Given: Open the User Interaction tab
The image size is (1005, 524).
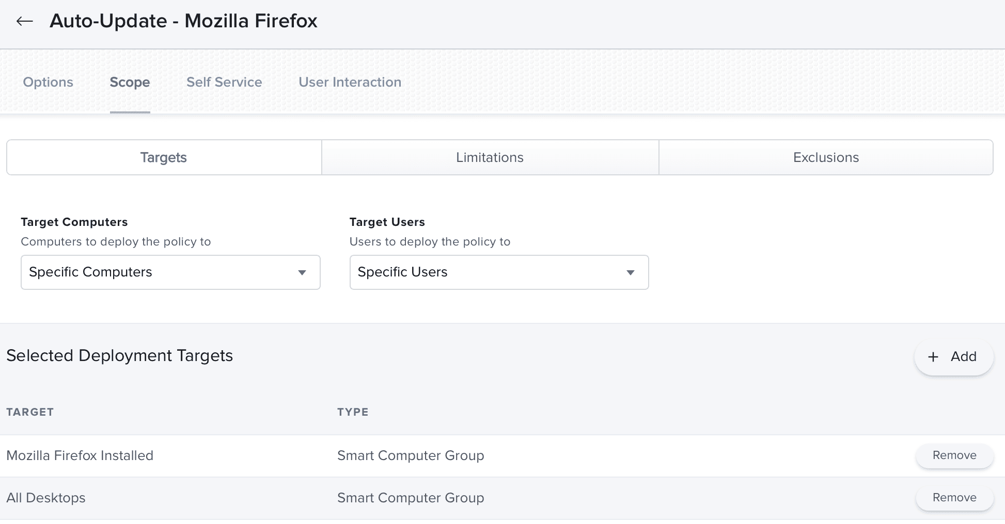Looking at the screenshot, I should click(350, 82).
